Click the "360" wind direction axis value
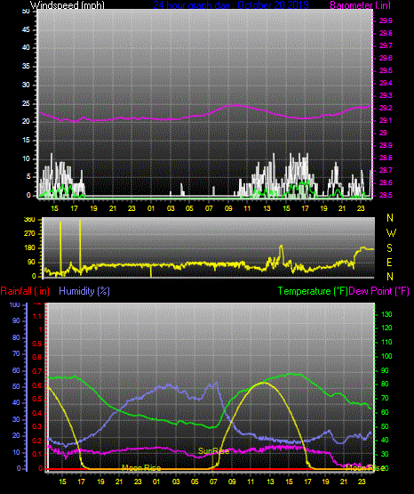Image resolution: width=414 pixels, height=494 pixels. click(x=30, y=220)
